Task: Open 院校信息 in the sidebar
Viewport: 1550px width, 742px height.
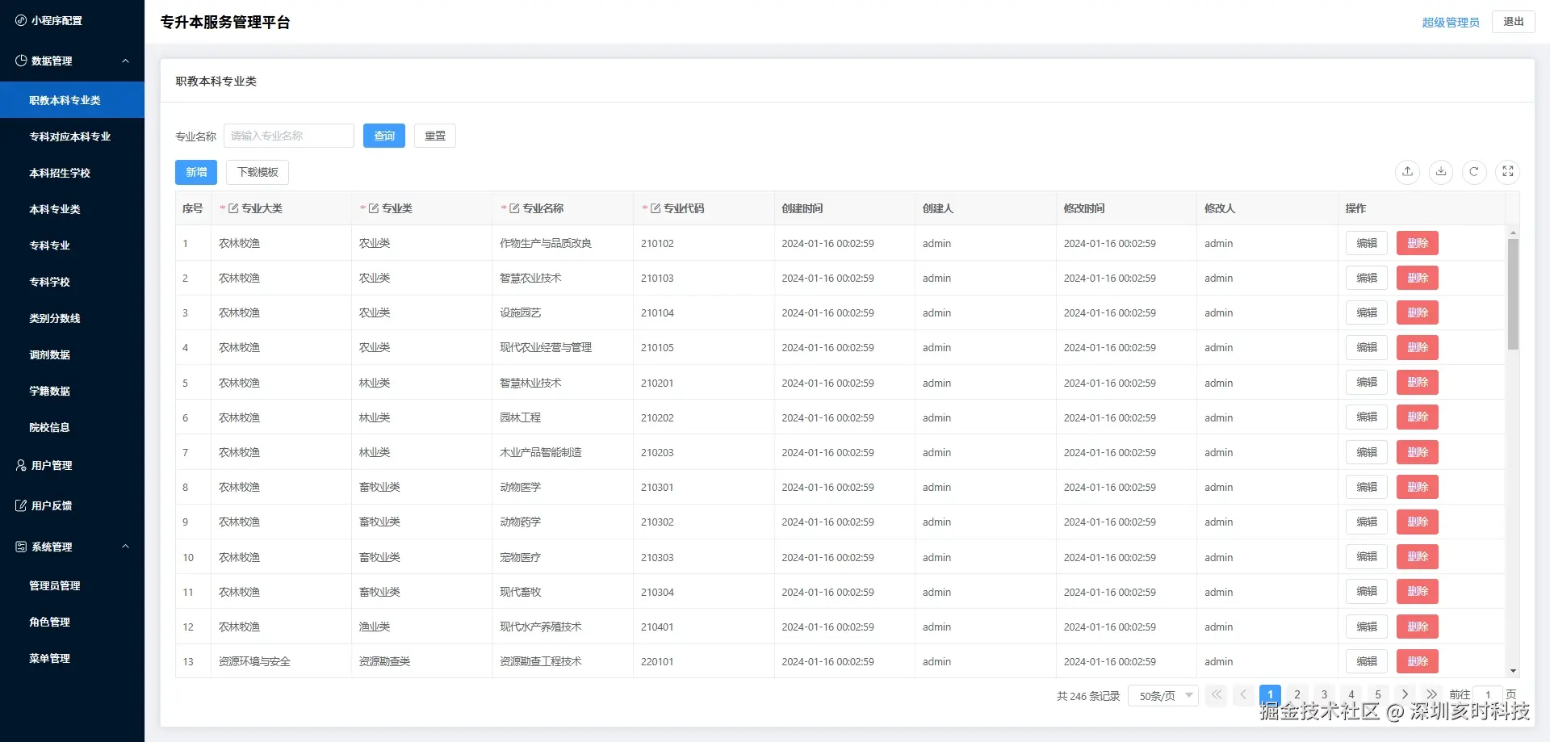Action: [72, 427]
